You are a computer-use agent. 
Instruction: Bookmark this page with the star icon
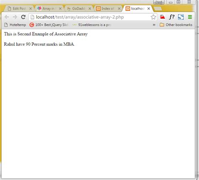click(x=153, y=17)
